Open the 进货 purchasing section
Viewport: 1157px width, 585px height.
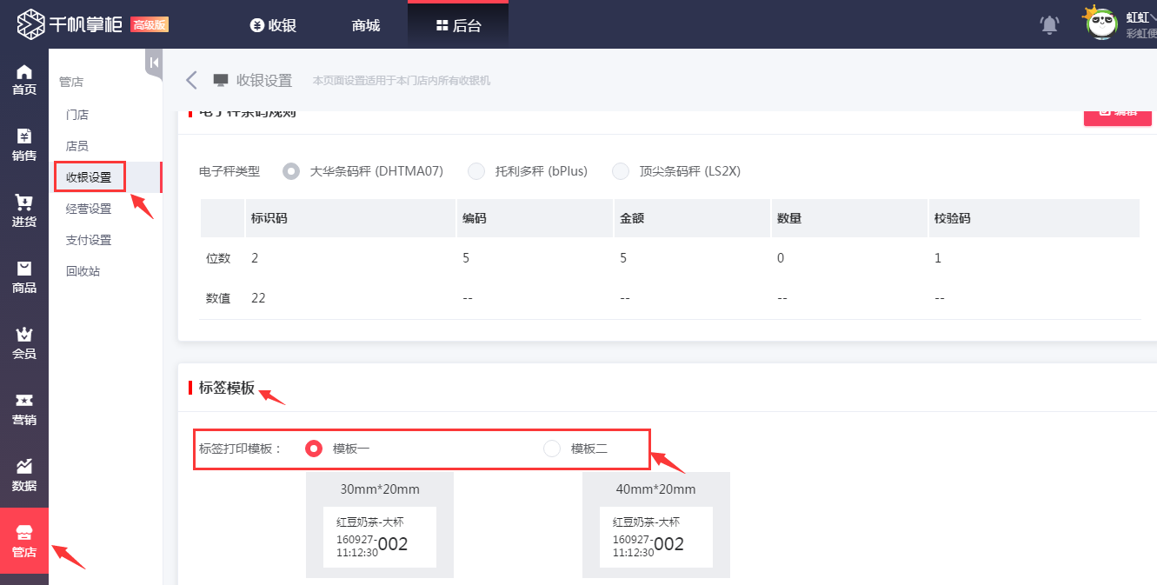coord(23,211)
